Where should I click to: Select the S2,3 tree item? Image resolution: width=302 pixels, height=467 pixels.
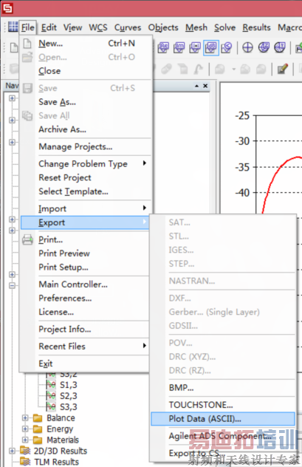click(69, 396)
